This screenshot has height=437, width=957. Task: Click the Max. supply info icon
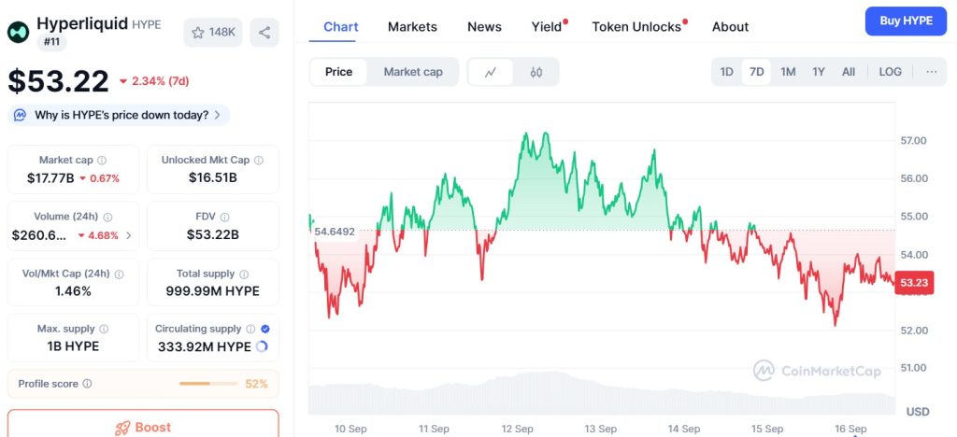pos(104,329)
